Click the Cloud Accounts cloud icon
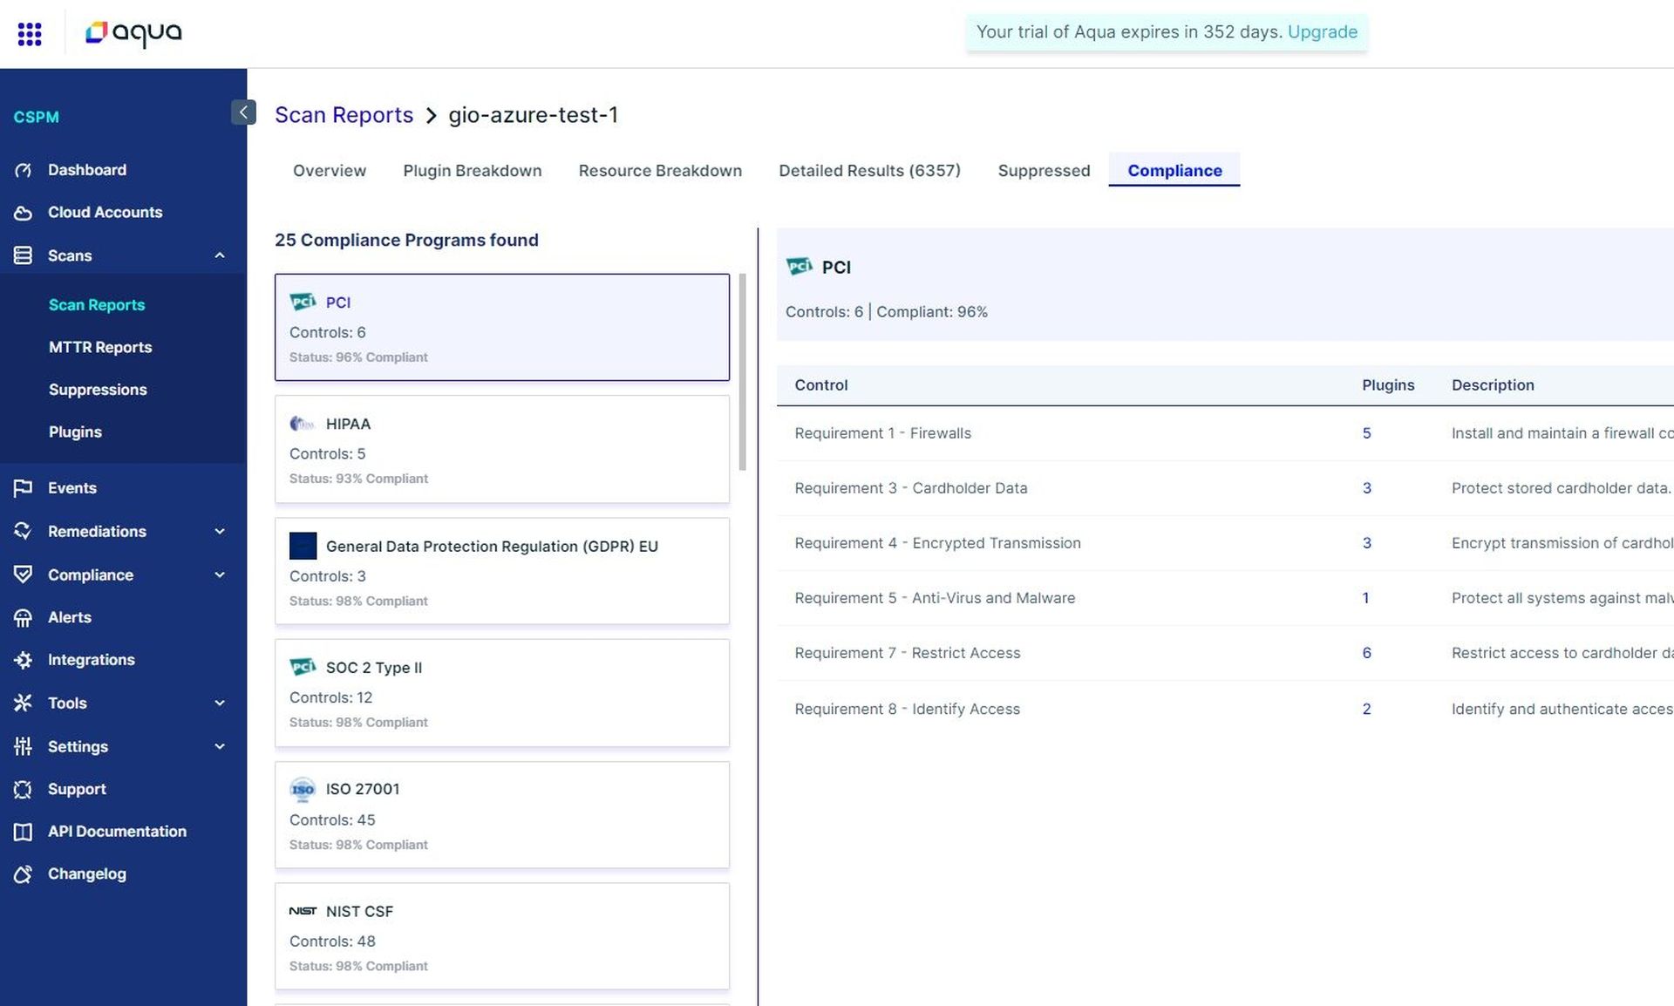The image size is (1674, 1006). (24, 213)
